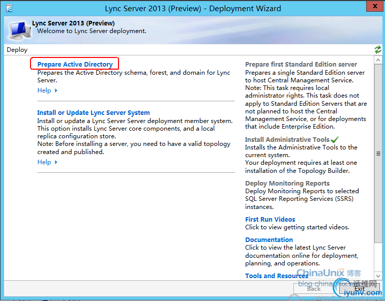Open Install or Update Lync Server System

pyautogui.click(x=93, y=113)
